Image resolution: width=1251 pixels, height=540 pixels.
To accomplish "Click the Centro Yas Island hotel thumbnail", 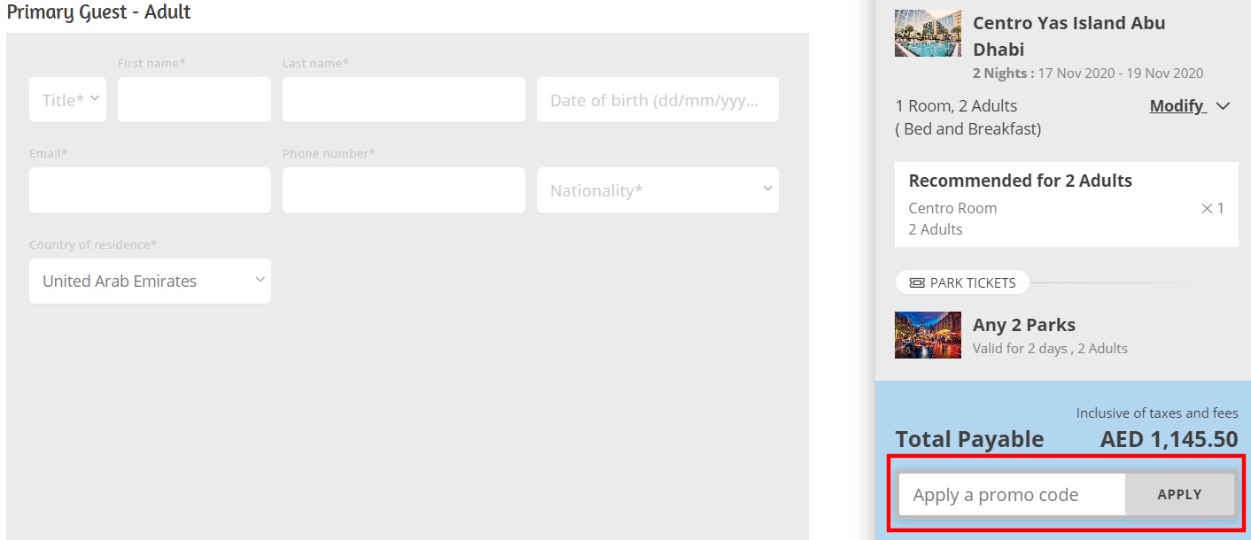I will tap(928, 34).
